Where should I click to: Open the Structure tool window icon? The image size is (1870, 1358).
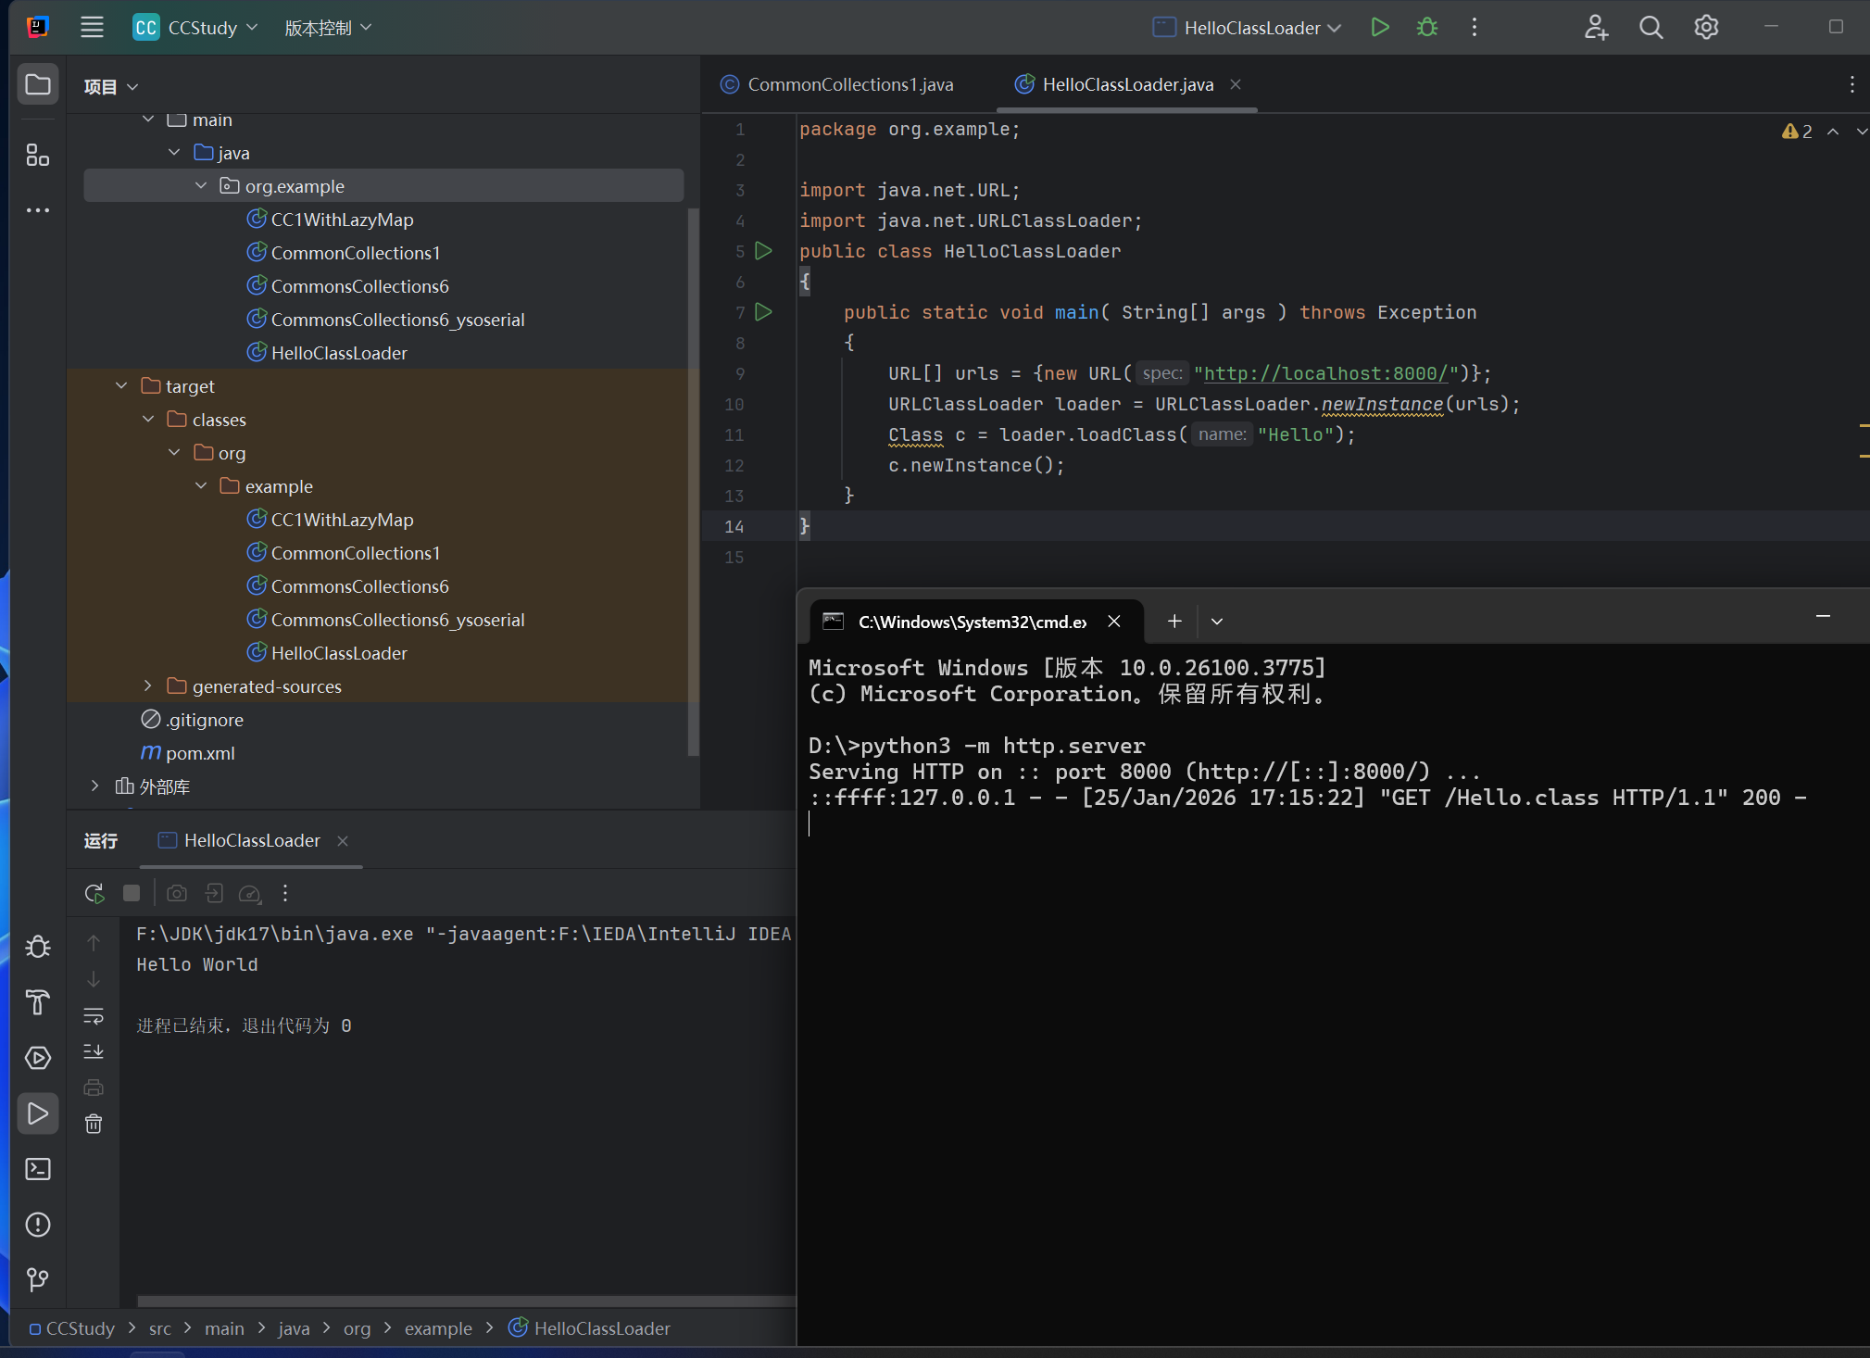(38, 156)
